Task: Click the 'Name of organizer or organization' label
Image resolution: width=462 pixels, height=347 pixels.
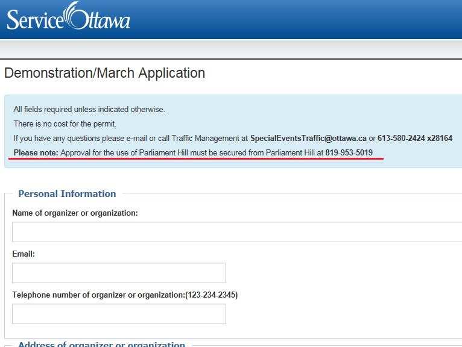Action: [75, 213]
